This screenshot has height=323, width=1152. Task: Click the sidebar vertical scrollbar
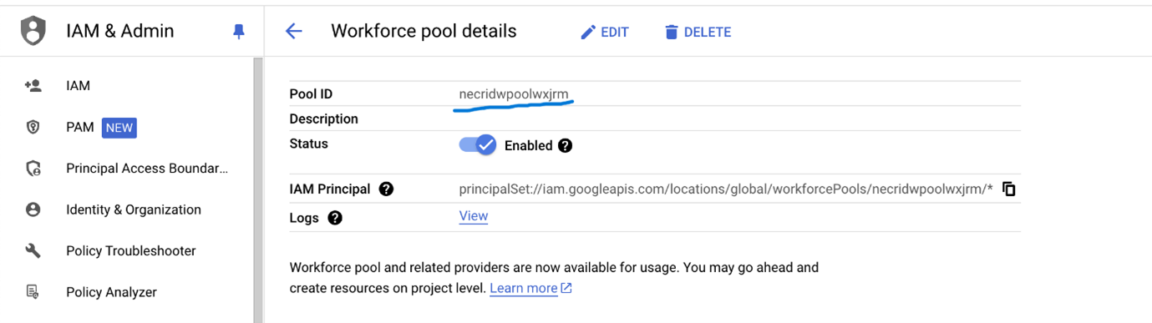258,189
